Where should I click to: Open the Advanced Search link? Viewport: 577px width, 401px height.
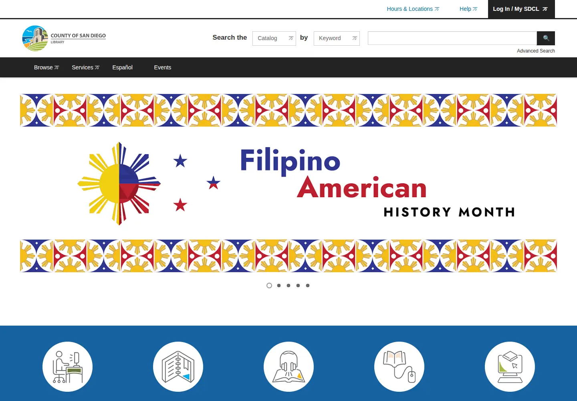pyautogui.click(x=536, y=51)
